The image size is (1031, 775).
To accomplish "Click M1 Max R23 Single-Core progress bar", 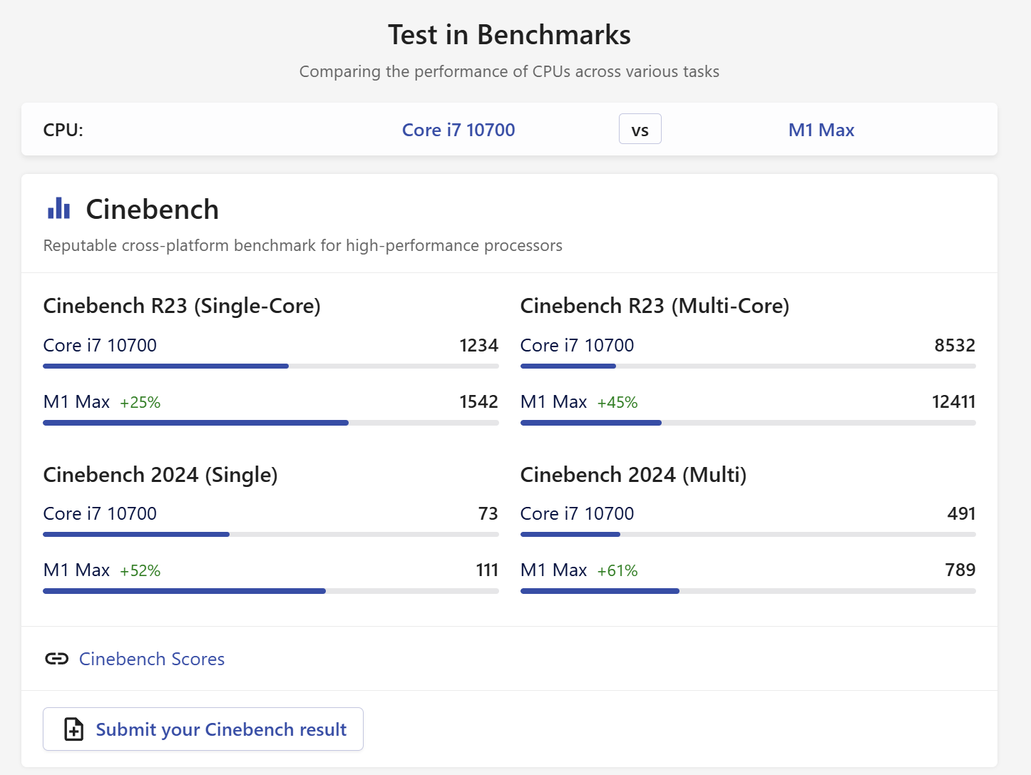I will coord(271,423).
